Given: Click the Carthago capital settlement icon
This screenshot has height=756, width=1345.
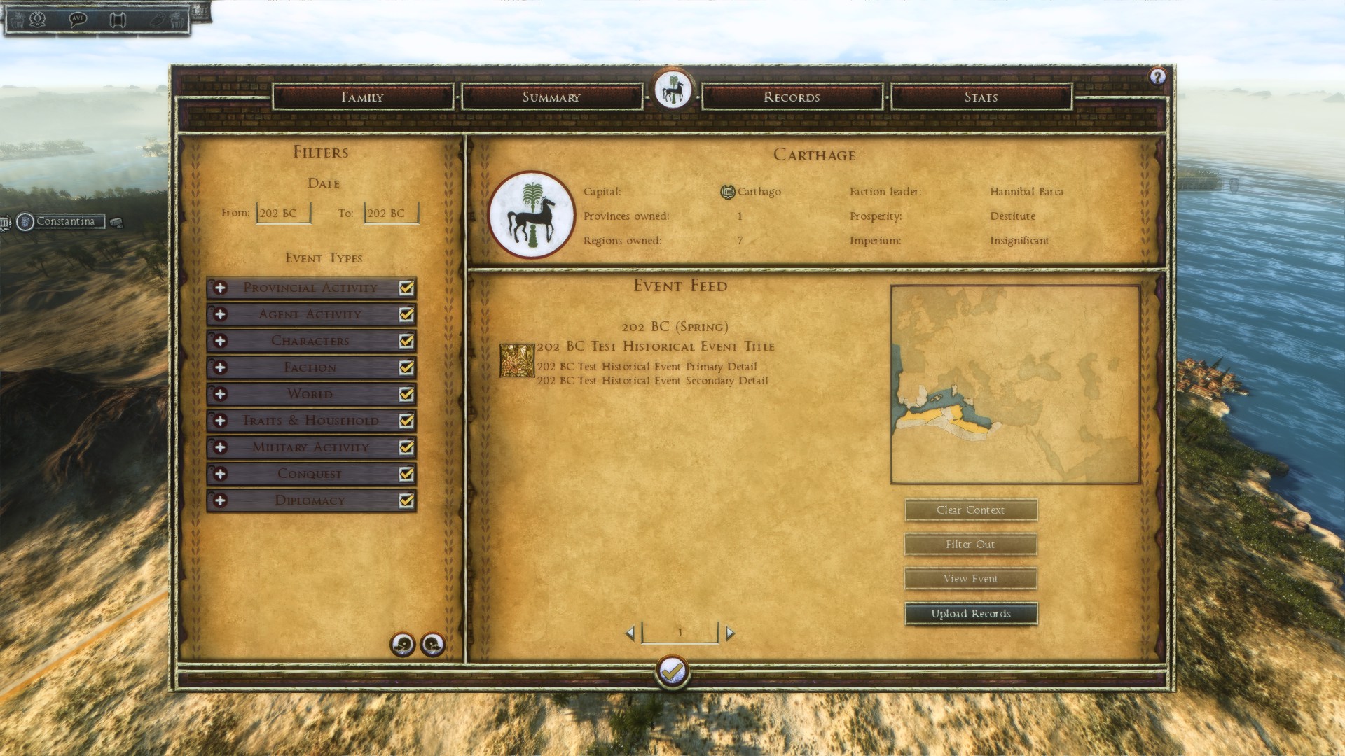Looking at the screenshot, I should pyautogui.click(x=728, y=192).
